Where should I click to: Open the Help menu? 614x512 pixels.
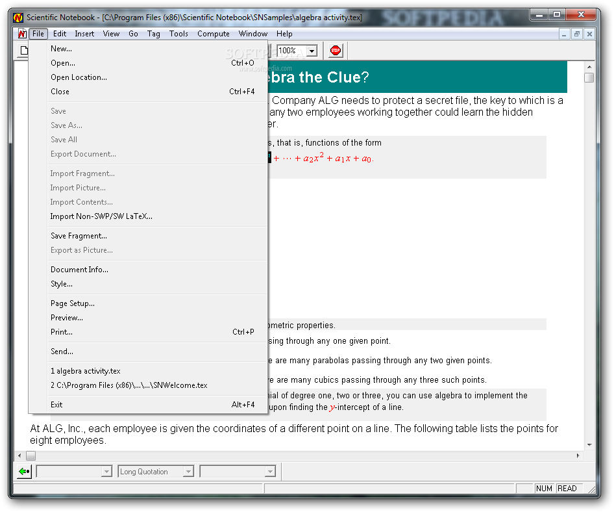(284, 34)
